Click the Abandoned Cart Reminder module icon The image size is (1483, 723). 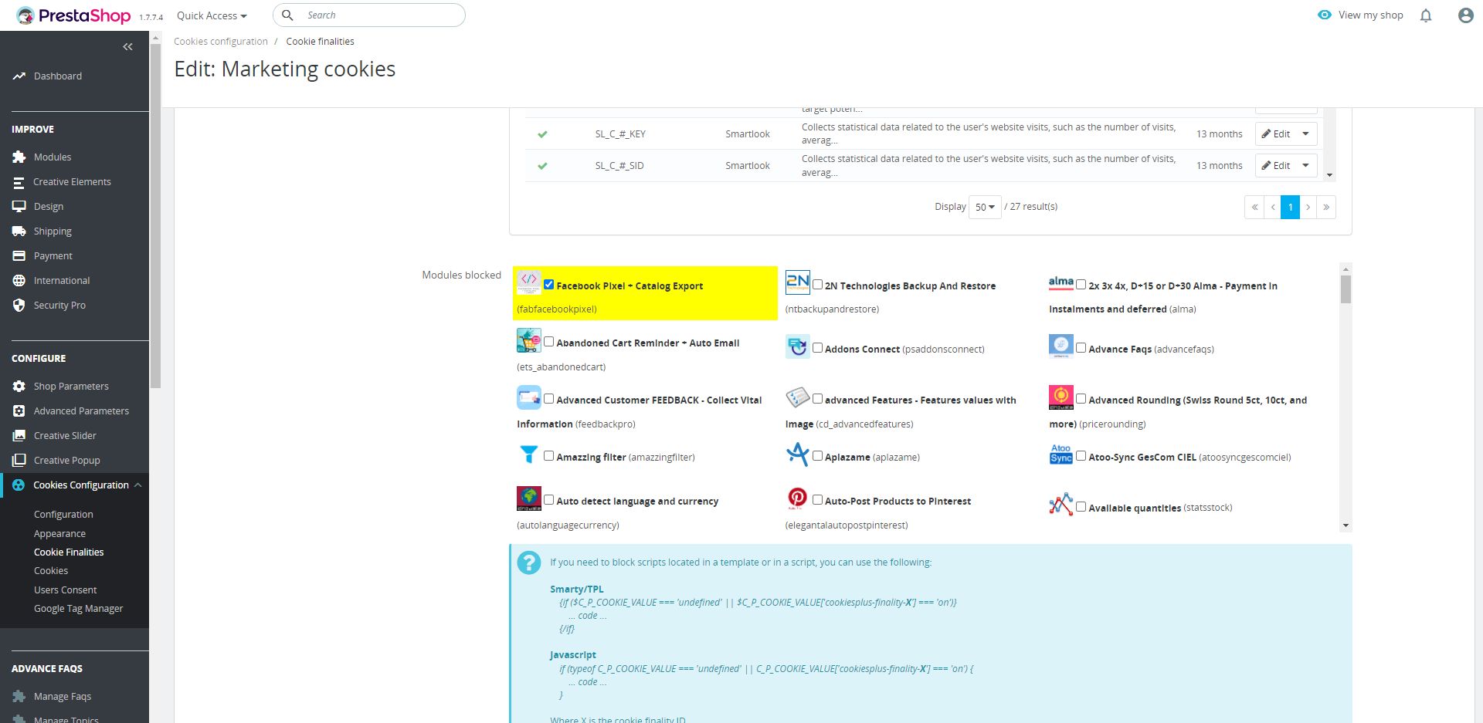click(529, 340)
